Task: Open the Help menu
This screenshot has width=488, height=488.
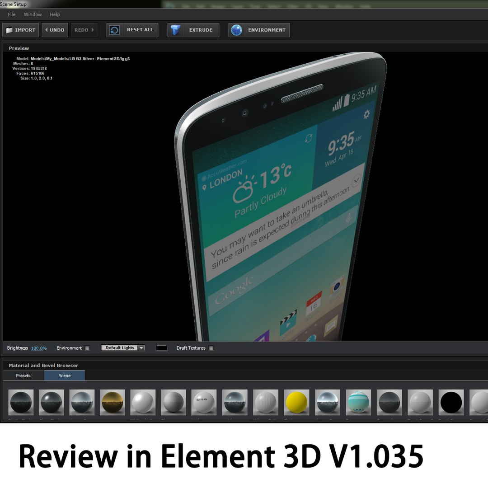Action: [x=55, y=14]
